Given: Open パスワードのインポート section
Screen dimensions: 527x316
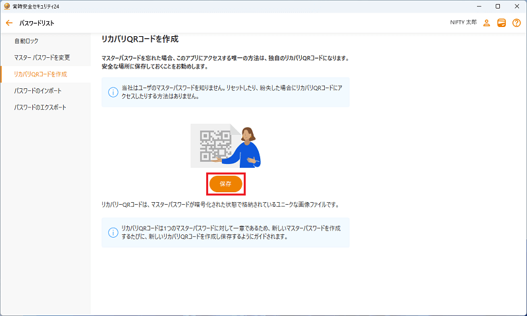Looking at the screenshot, I should pos(45,91).
